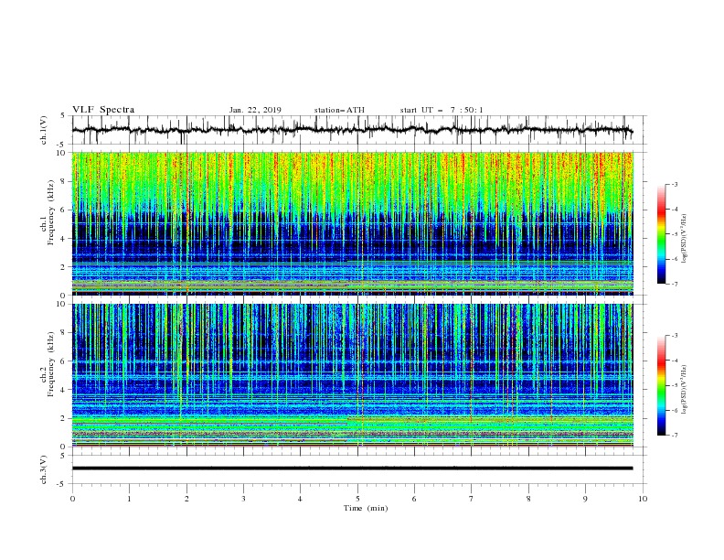Click the ch.1 voltage waveform trace
Screen dimensions: 724x560
pos(352,130)
